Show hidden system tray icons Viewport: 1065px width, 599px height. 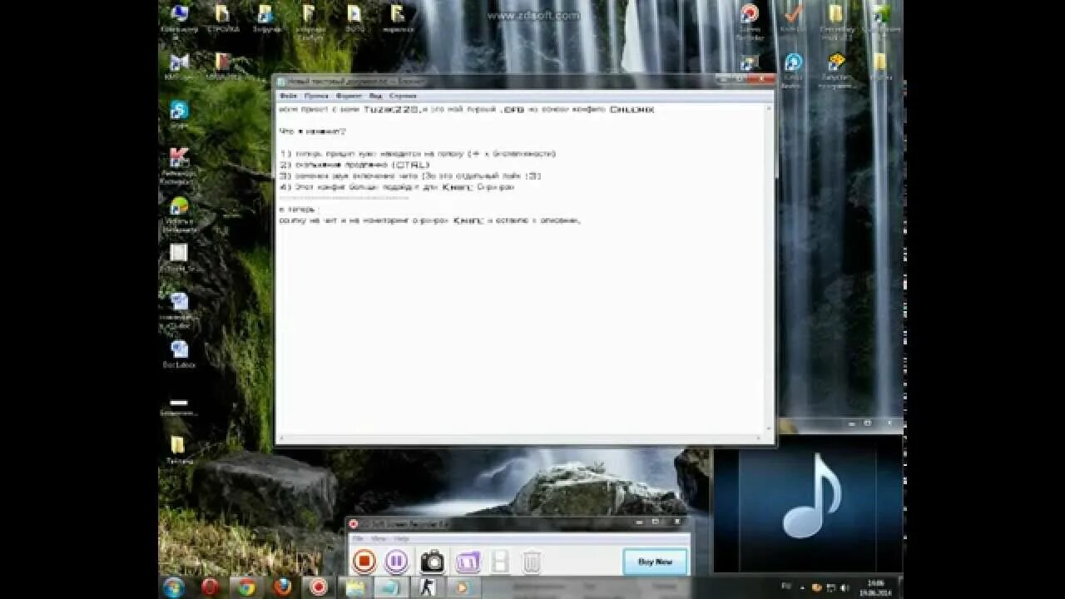[805, 587]
